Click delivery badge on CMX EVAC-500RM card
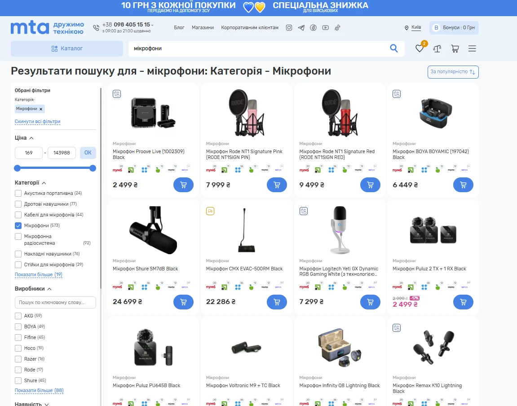 pyautogui.click(x=210, y=211)
